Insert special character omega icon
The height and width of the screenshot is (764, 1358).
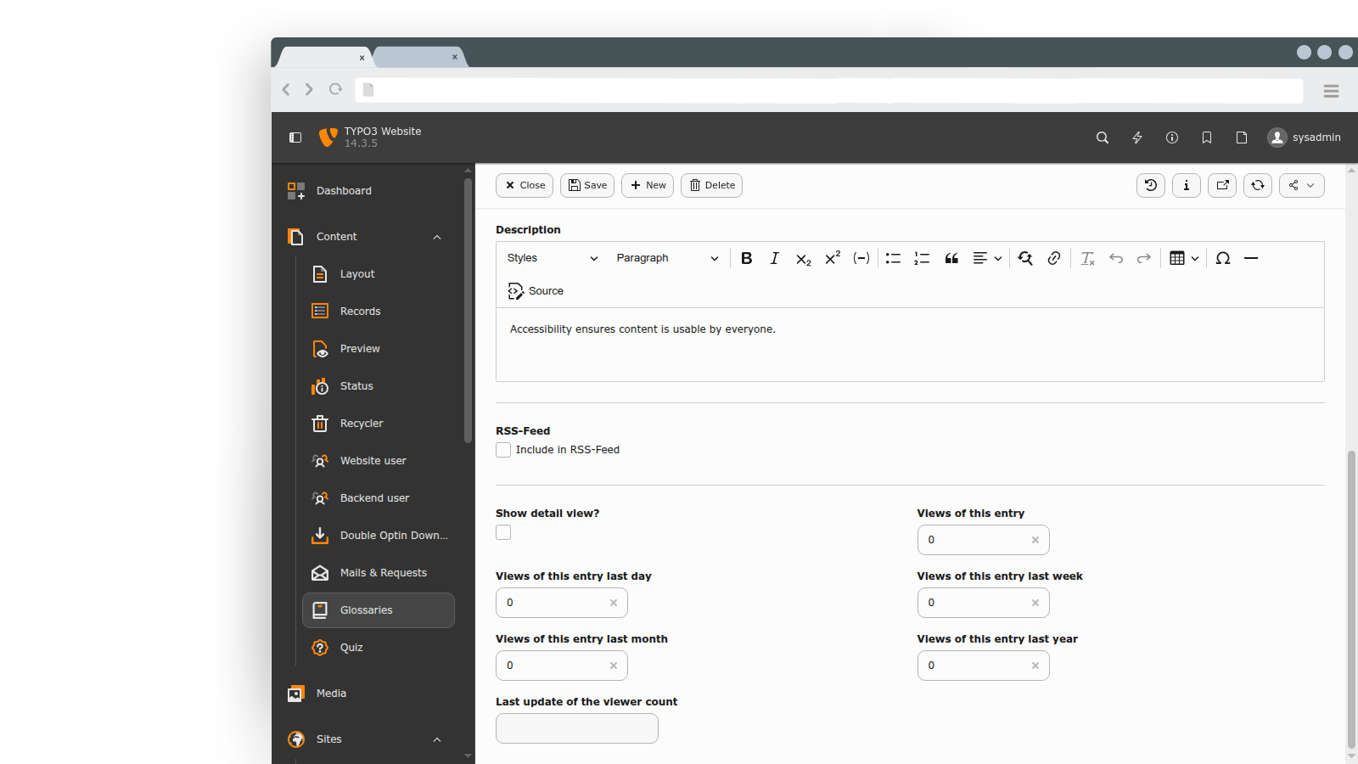[x=1222, y=258]
